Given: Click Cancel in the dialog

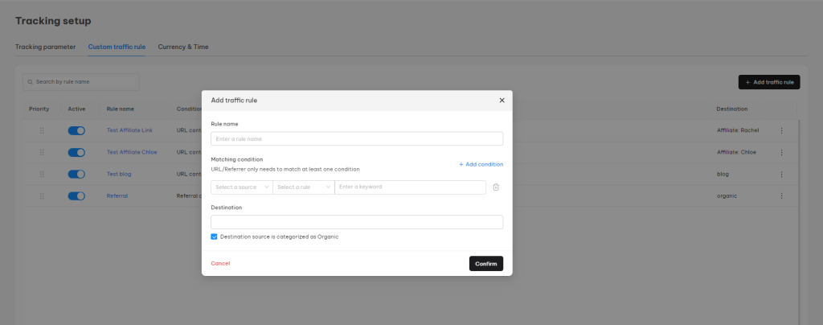Looking at the screenshot, I should [x=220, y=264].
